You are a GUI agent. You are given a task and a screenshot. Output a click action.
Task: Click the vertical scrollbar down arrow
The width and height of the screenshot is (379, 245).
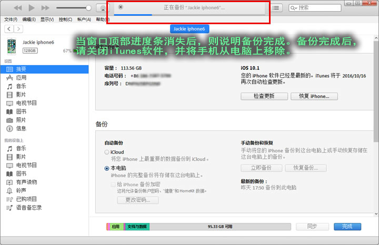[376, 213]
